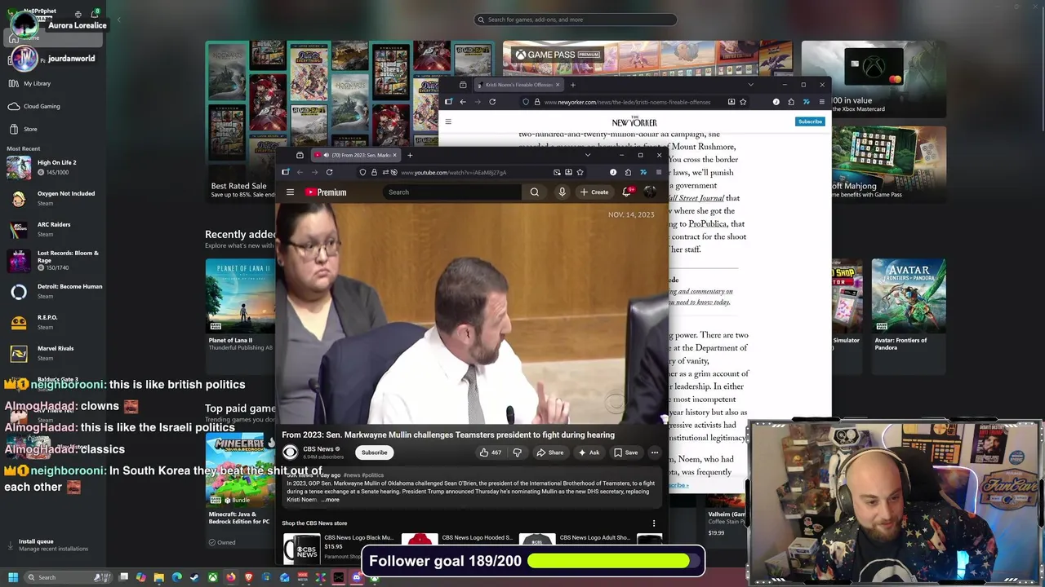Open a new tab in the New Yorker window

[x=573, y=85]
